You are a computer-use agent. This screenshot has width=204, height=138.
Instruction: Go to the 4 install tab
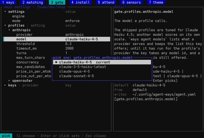coord(81,2)
